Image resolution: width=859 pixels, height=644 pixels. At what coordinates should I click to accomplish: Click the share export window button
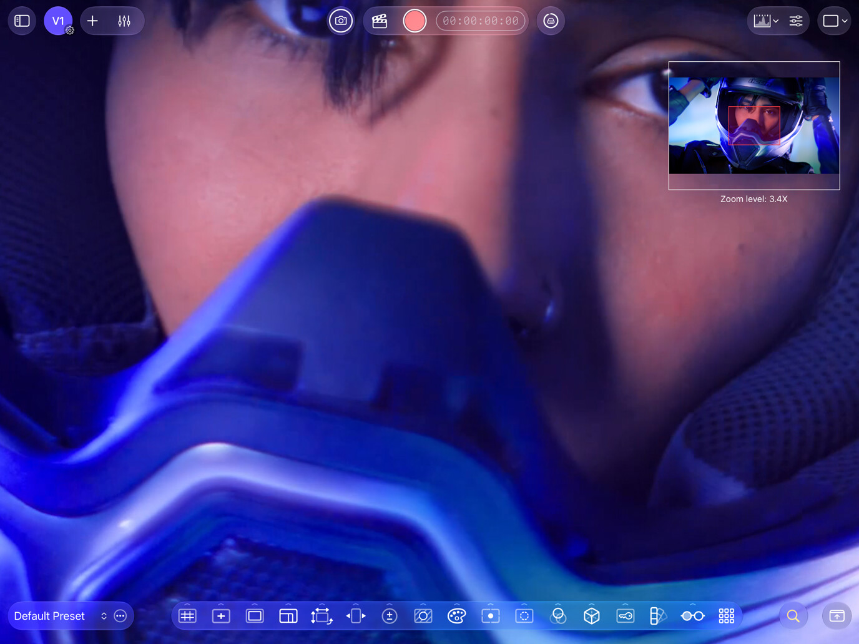click(837, 616)
